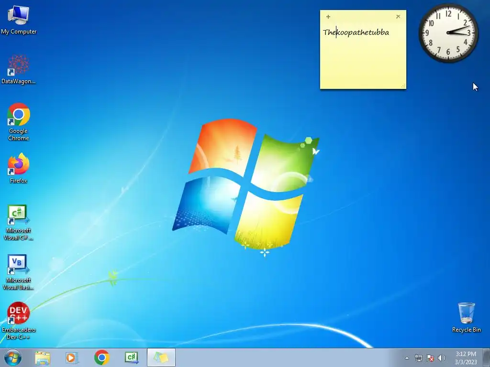Delete the sticky note with X
This screenshot has height=367, width=490.
pyautogui.click(x=398, y=17)
